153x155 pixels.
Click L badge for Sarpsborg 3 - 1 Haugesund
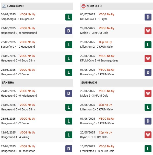pos(69,17)
